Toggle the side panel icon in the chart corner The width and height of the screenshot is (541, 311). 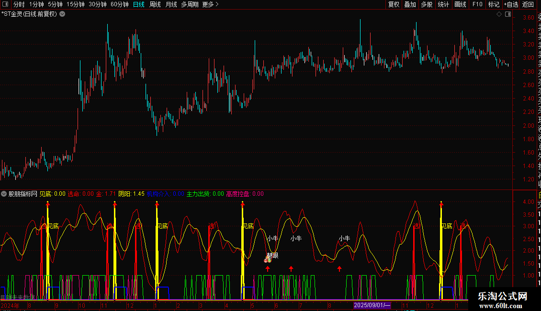[x=508, y=14]
